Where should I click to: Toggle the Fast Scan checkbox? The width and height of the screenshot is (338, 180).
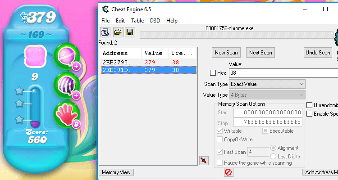[x=219, y=152]
